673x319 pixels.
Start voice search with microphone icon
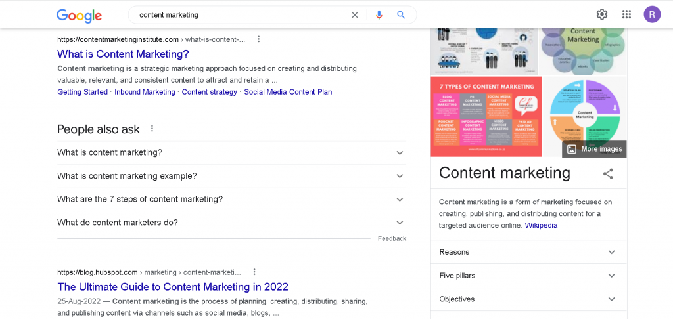point(379,15)
